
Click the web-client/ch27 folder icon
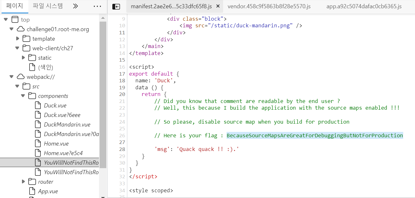click(x=26, y=48)
